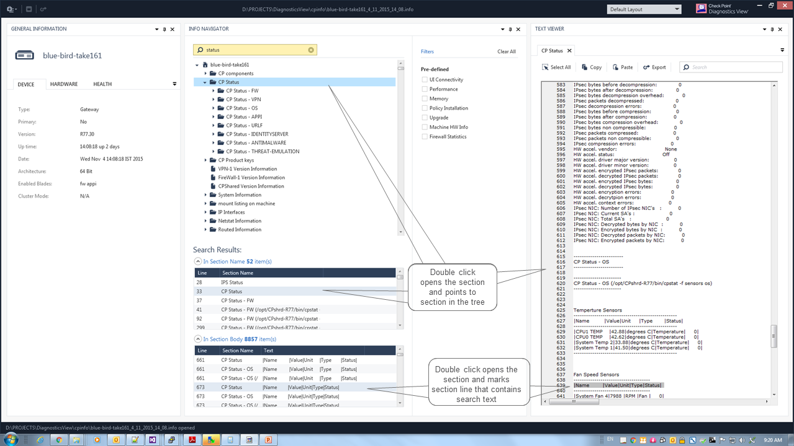Check the Memory filter
The height and width of the screenshot is (446, 794).
(425, 98)
